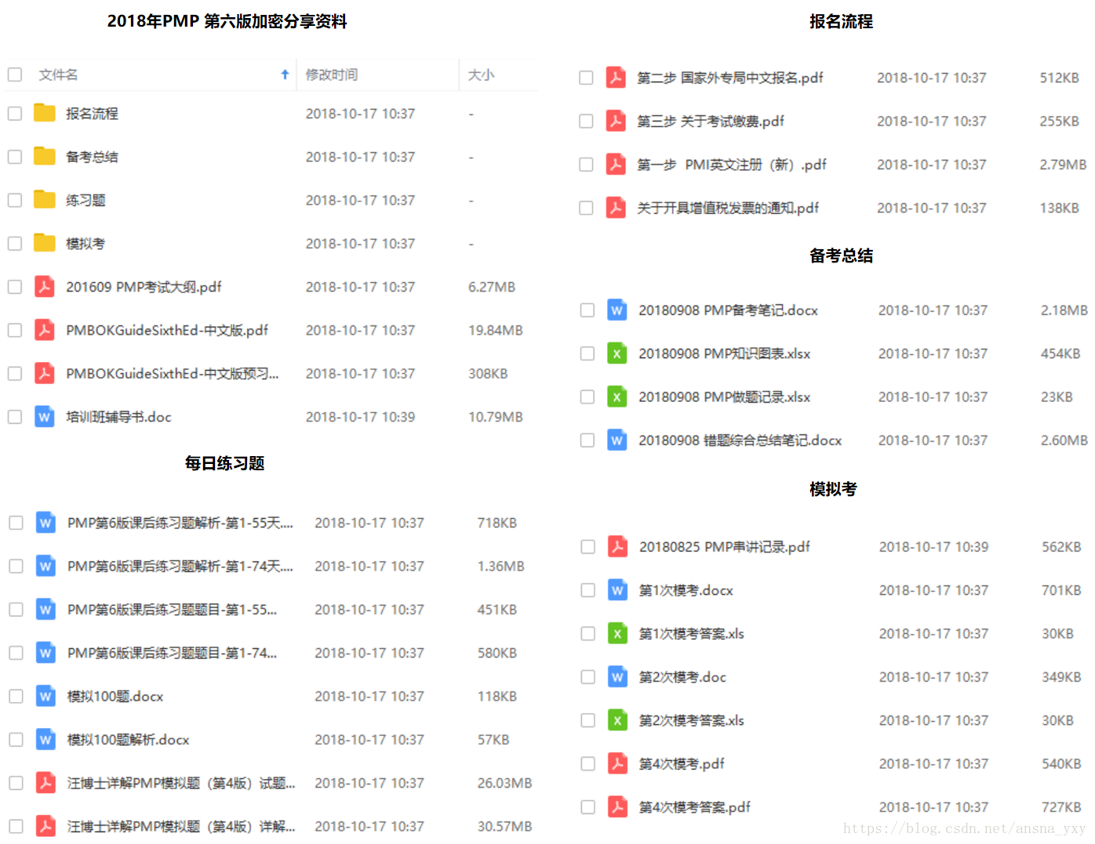Click size value 562KB
The image size is (1095, 844).
(x=1061, y=546)
